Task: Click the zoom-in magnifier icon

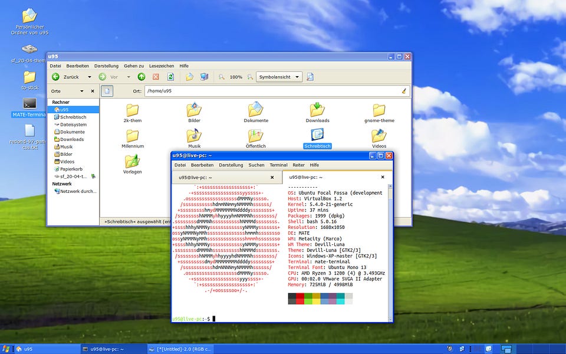Action: pyautogui.click(x=251, y=77)
